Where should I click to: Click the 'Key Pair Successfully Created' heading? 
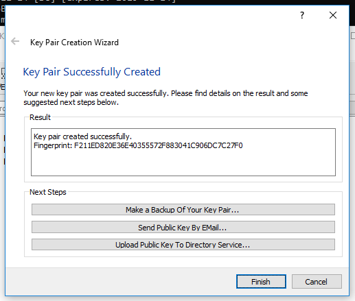coord(92,72)
